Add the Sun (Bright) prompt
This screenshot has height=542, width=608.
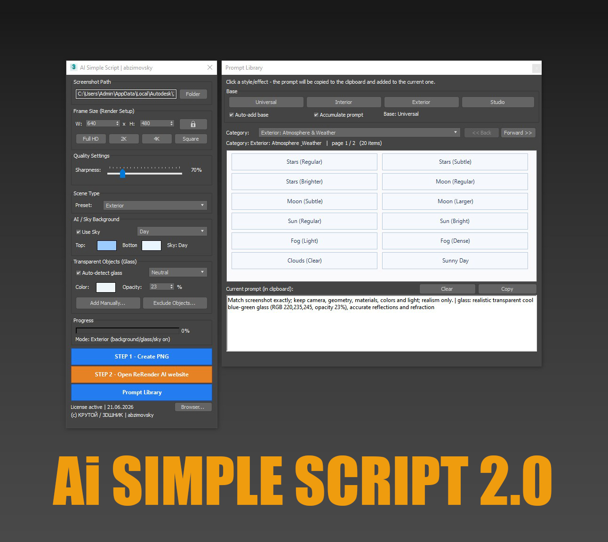pos(455,221)
